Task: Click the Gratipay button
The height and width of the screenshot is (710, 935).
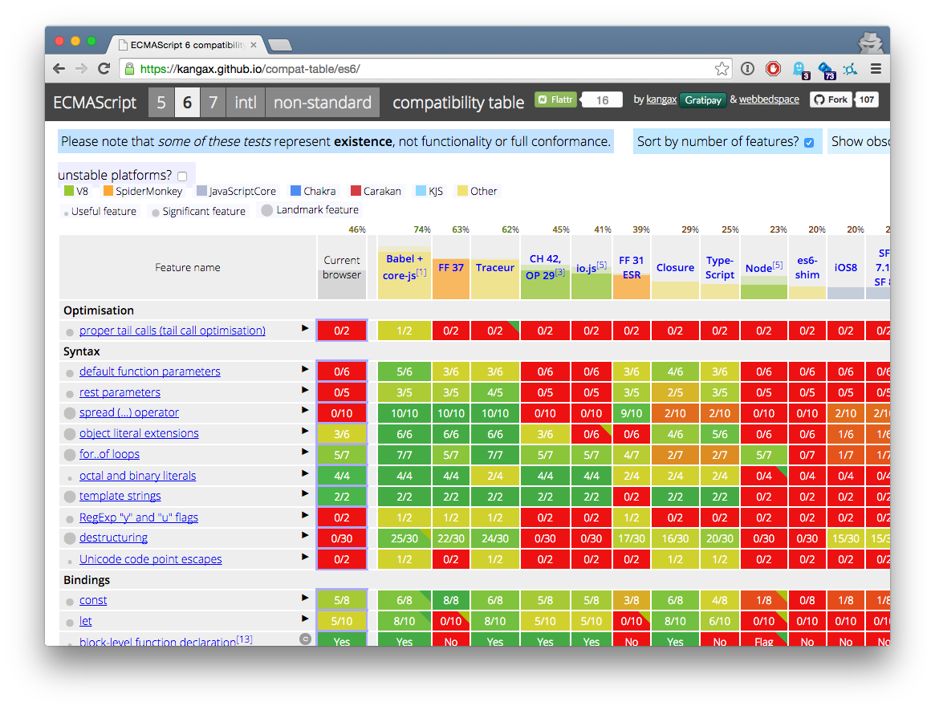Action: coord(703,100)
